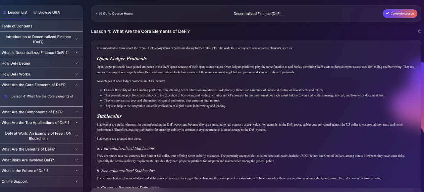Click the book icon next to Lesson List
The height and width of the screenshot is (192, 424).
4,12
